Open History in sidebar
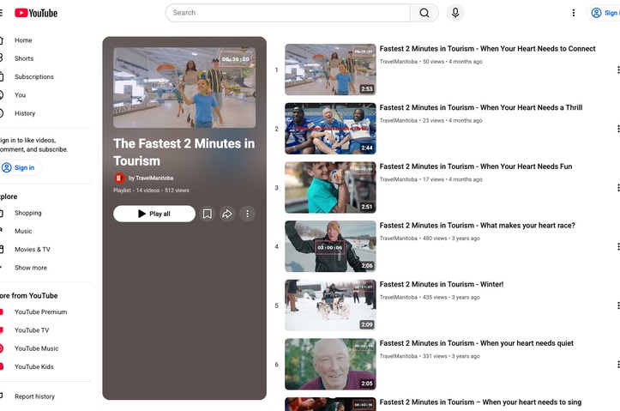Image resolution: width=620 pixels, height=411 pixels. pyautogui.click(x=25, y=112)
